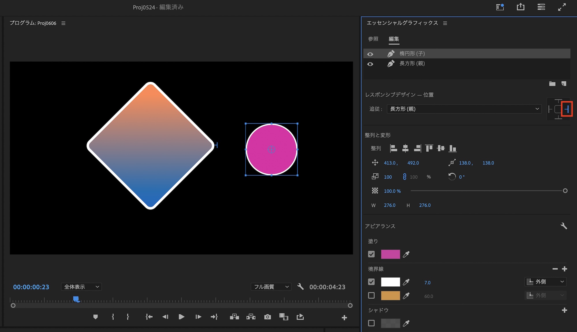Open the エッセンシャルグラフィックス panel menu
Screen dimensions: 577x332
coord(445,23)
